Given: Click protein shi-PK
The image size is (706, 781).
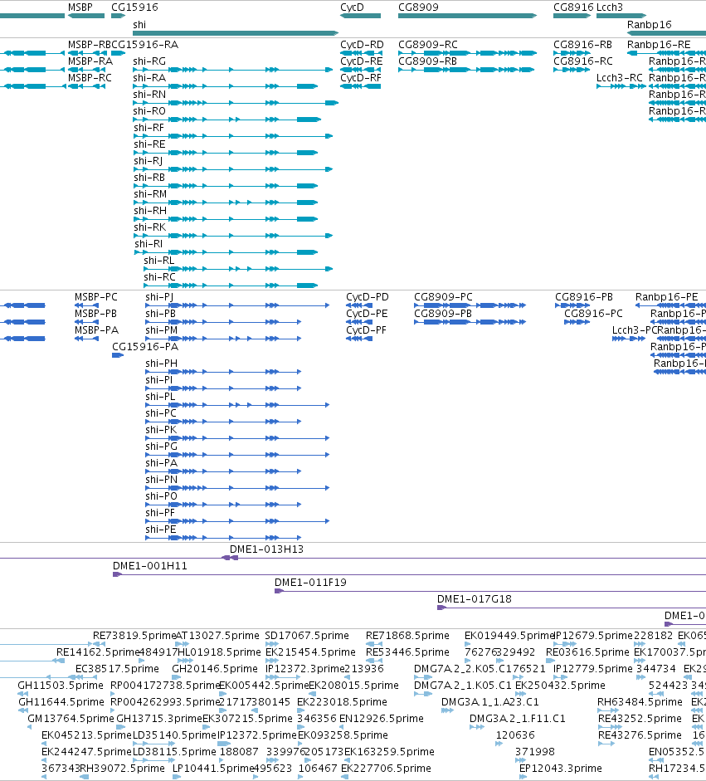Looking at the screenshot, I should coord(237,438).
